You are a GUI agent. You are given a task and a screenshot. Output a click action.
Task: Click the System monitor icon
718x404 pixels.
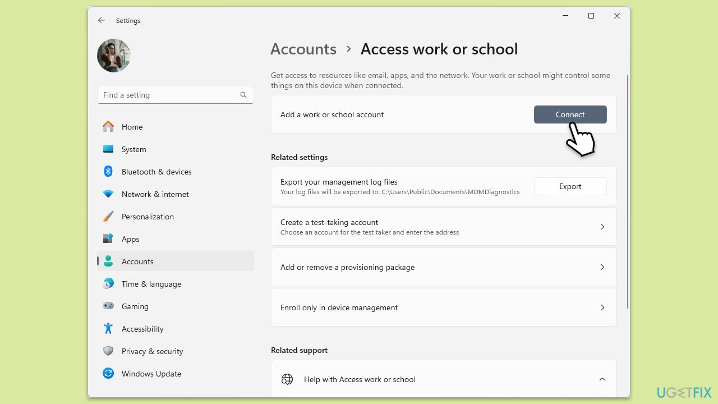tap(108, 149)
